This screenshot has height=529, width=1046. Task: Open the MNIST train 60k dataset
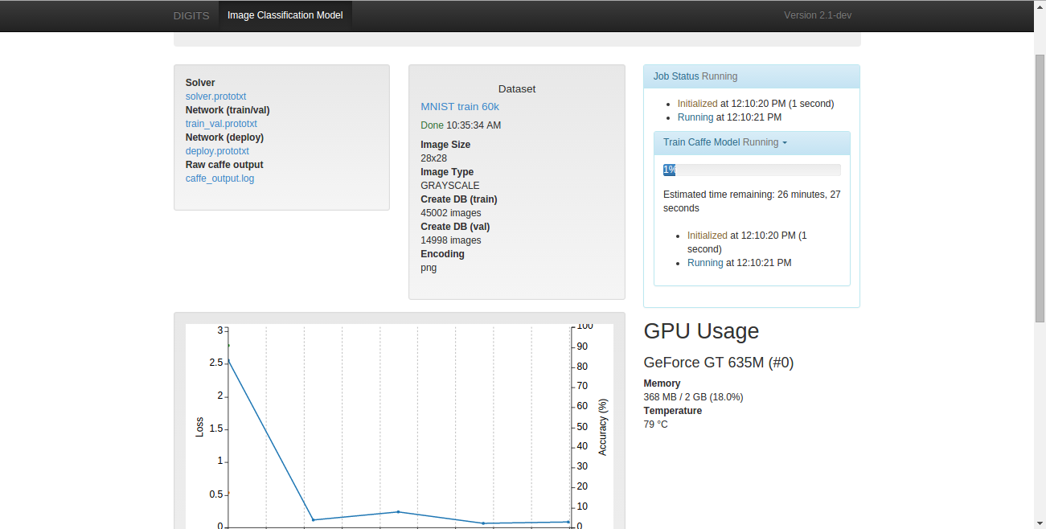tap(460, 107)
